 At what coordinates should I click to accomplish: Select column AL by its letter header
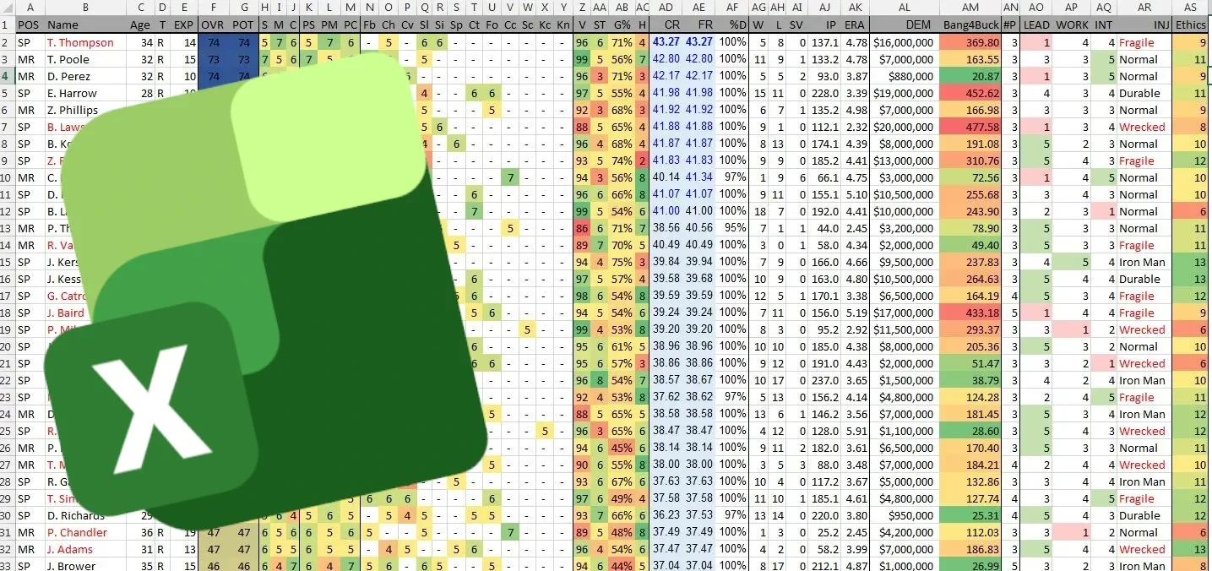(x=905, y=8)
